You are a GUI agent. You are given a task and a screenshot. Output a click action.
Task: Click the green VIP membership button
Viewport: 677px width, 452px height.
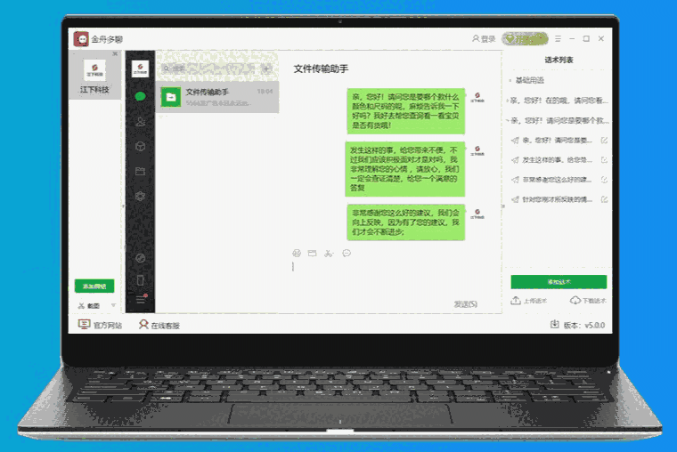coord(525,39)
